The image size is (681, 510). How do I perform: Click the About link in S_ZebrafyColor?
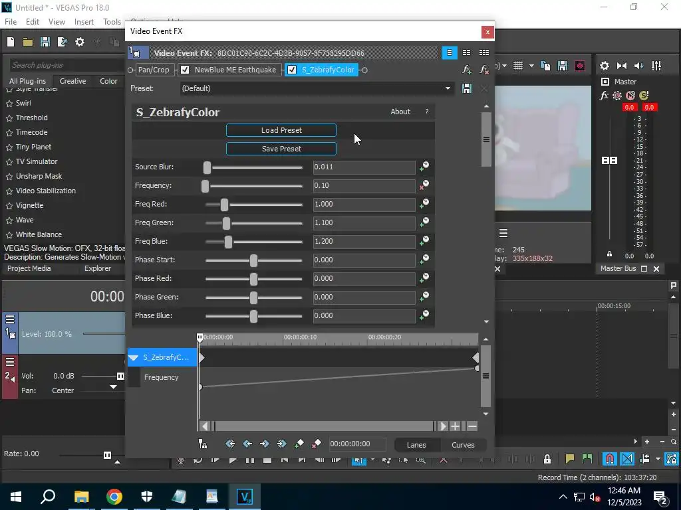pyautogui.click(x=400, y=112)
